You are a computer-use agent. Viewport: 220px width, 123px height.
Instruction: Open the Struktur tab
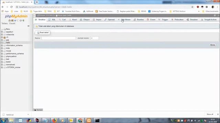tap(40, 20)
